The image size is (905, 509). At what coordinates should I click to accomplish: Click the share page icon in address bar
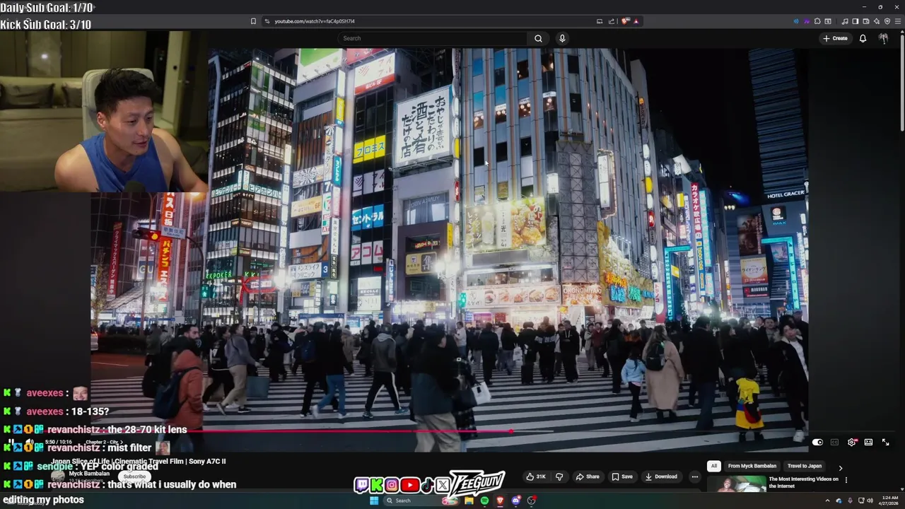(612, 21)
